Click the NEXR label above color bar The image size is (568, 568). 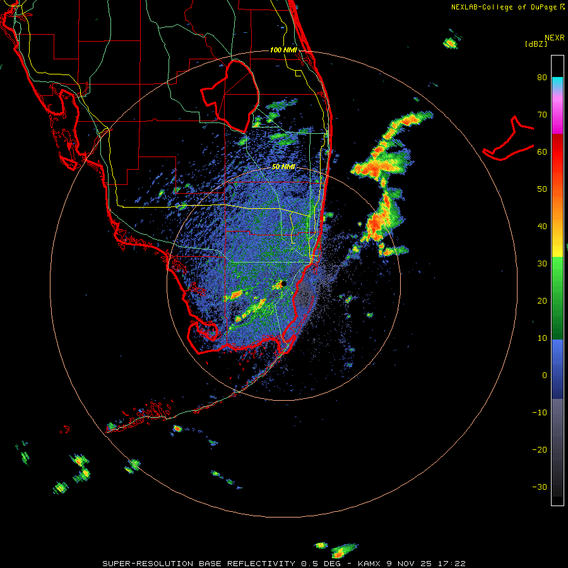pyautogui.click(x=555, y=38)
